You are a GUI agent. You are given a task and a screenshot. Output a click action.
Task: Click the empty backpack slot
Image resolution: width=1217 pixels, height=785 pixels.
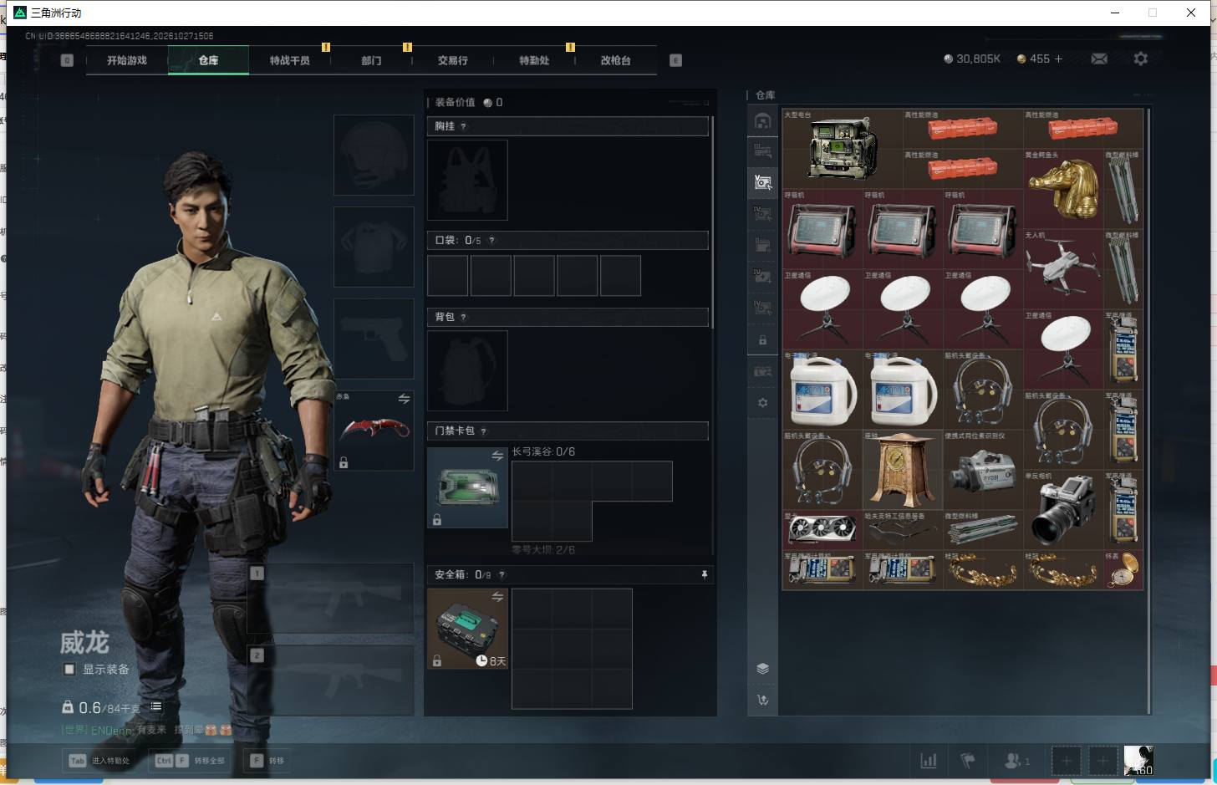[467, 370]
